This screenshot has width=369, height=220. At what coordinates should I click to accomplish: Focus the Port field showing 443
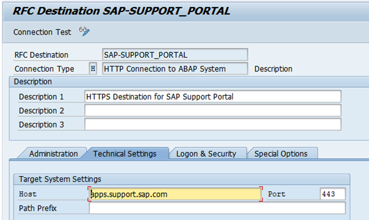click(x=332, y=194)
